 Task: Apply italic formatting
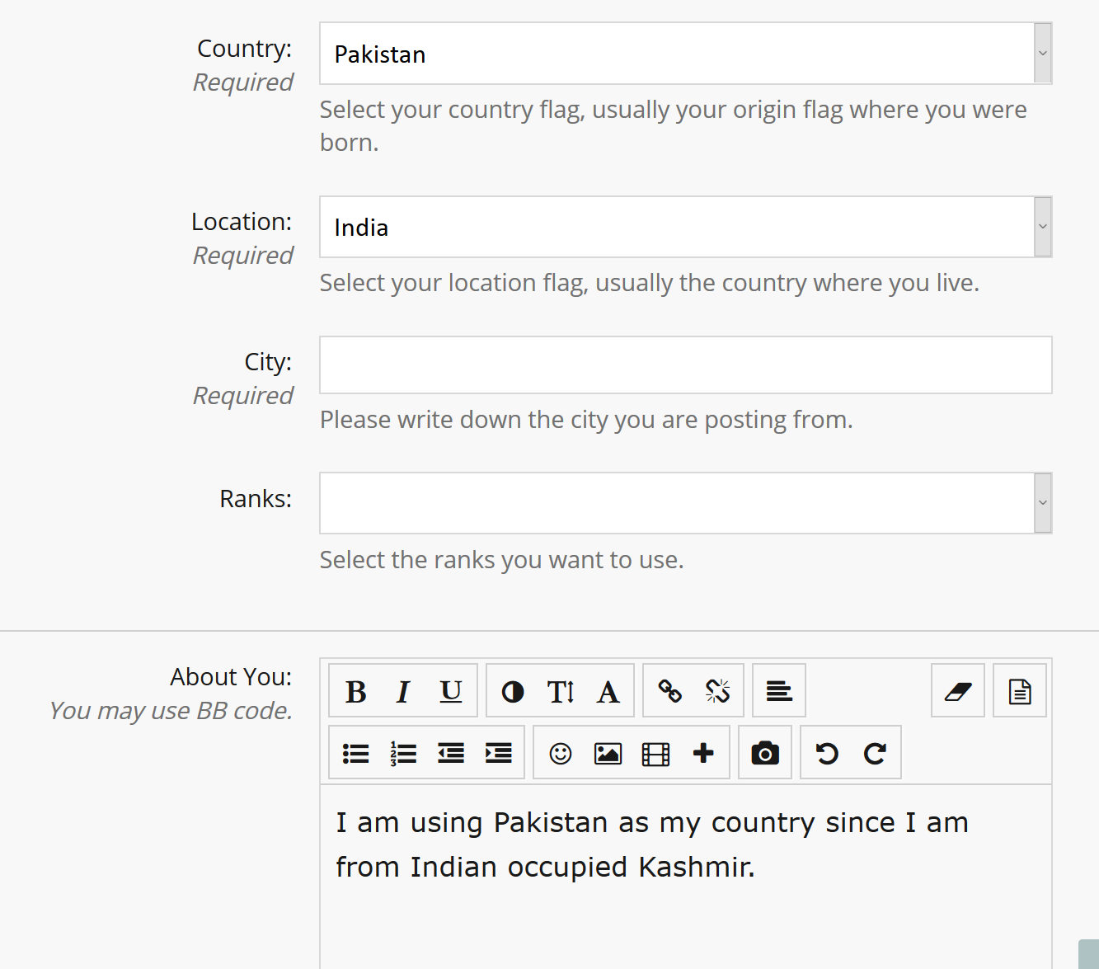click(x=403, y=691)
